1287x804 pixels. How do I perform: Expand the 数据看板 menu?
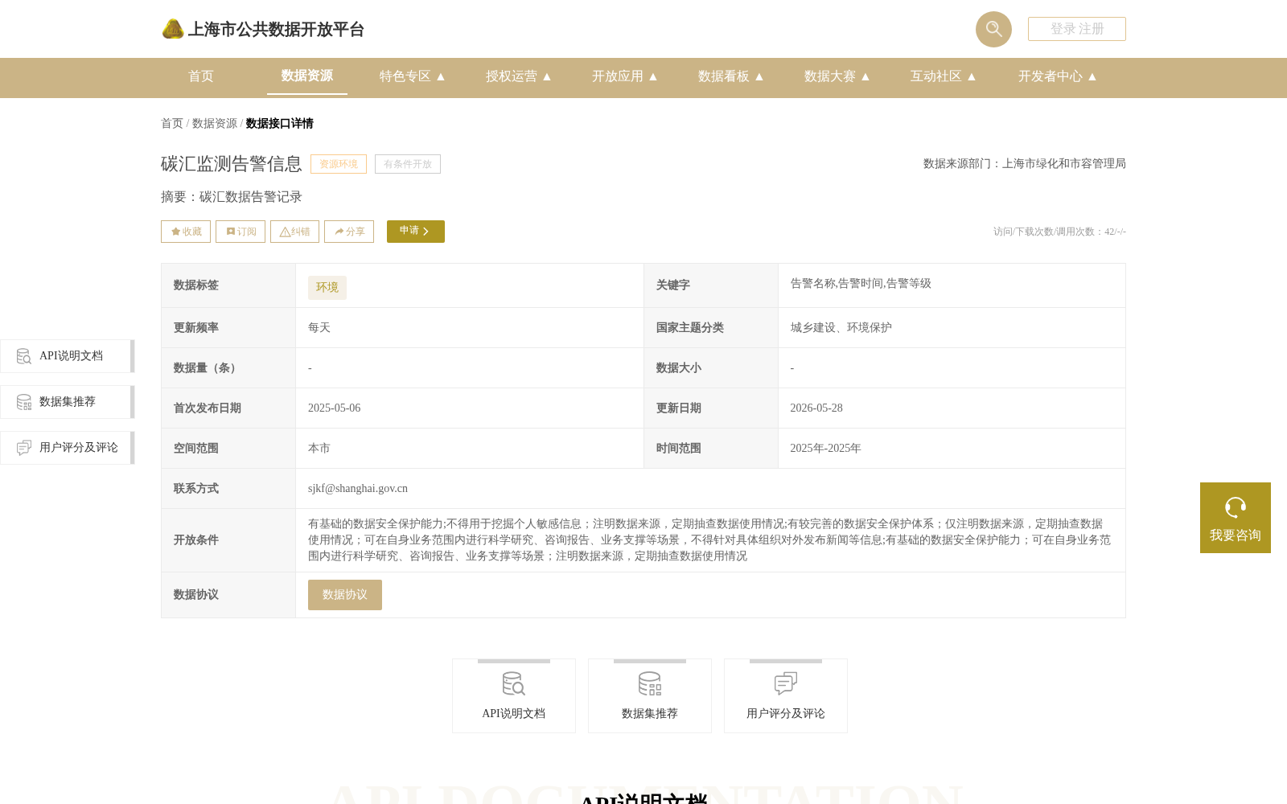(731, 76)
